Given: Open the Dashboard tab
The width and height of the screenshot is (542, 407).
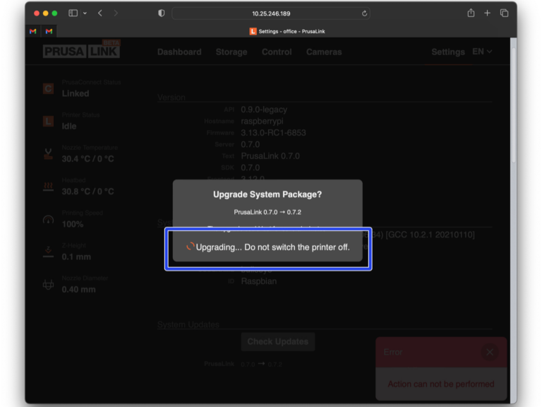Looking at the screenshot, I should pos(179,52).
